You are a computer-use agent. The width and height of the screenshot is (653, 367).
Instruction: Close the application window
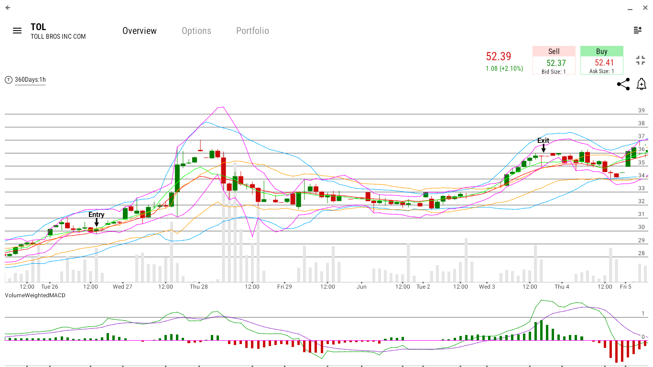[x=645, y=8]
